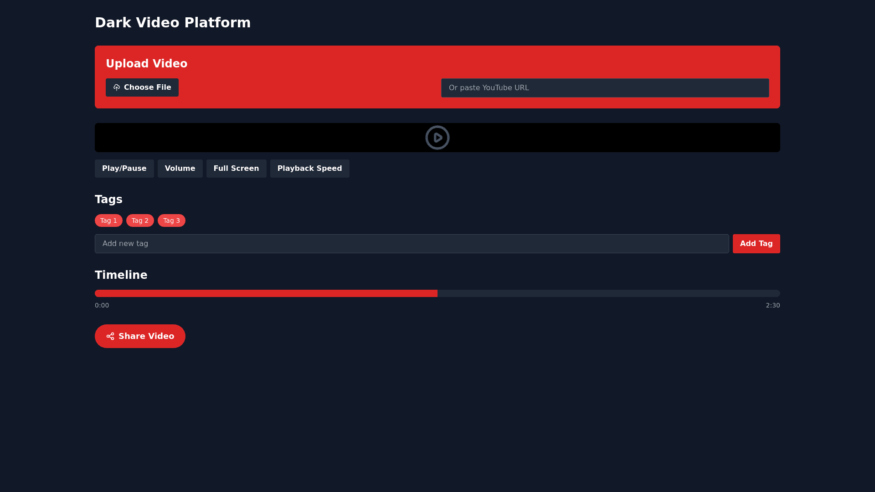Click the 0:00 start time label
The image size is (875, 492).
pos(102,305)
